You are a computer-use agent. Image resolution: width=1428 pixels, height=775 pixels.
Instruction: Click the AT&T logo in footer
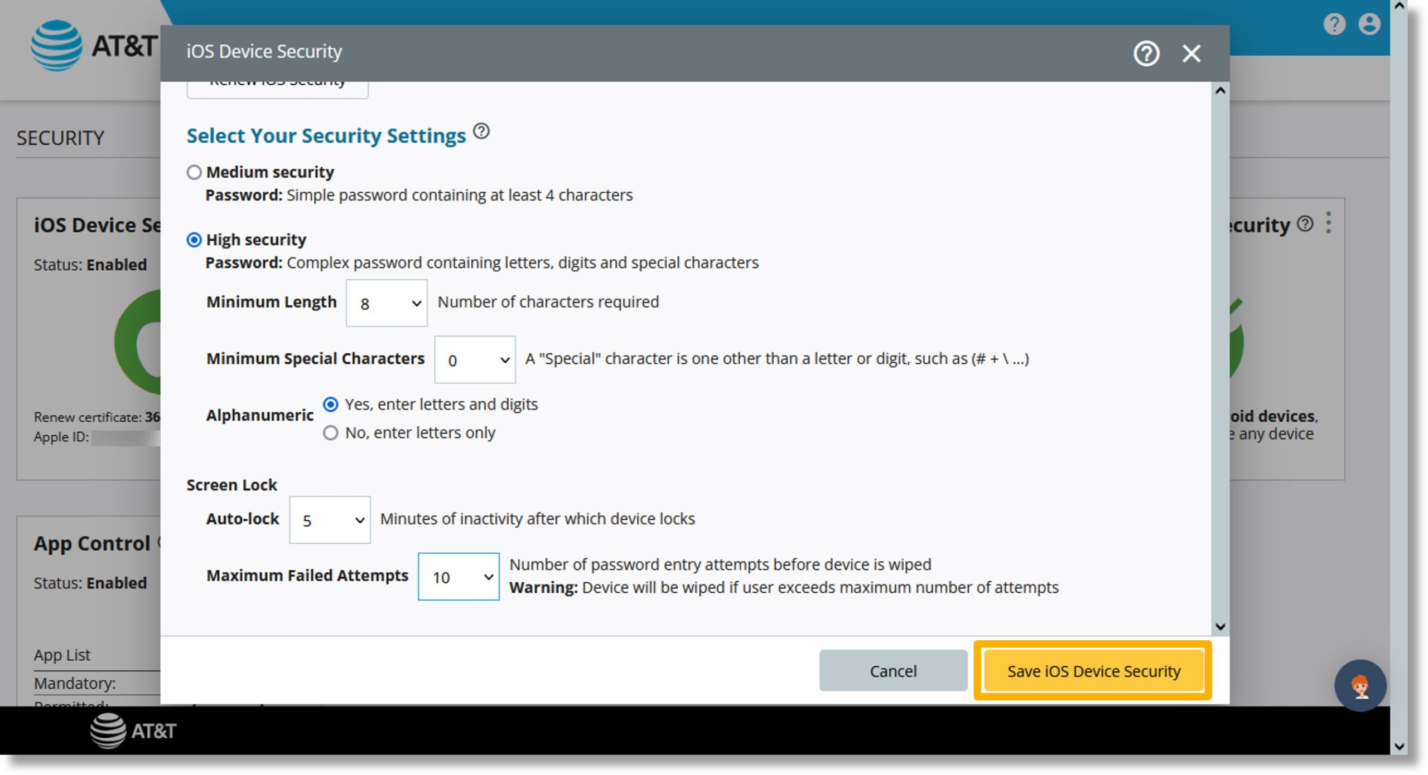click(x=133, y=730)
